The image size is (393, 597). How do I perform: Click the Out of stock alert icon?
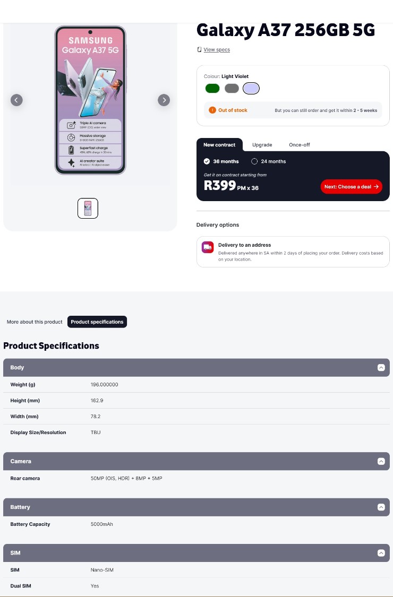pos(212,110)
